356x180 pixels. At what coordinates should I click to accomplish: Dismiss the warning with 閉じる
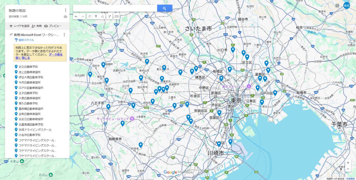(26, 58)
